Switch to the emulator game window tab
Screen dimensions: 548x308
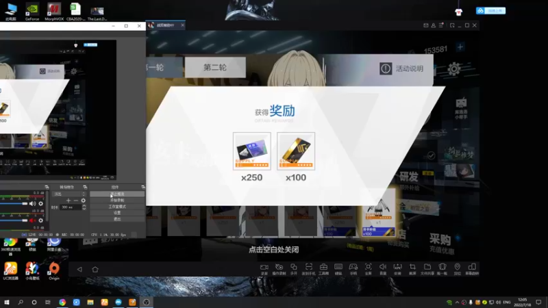[x=166, y=25]
